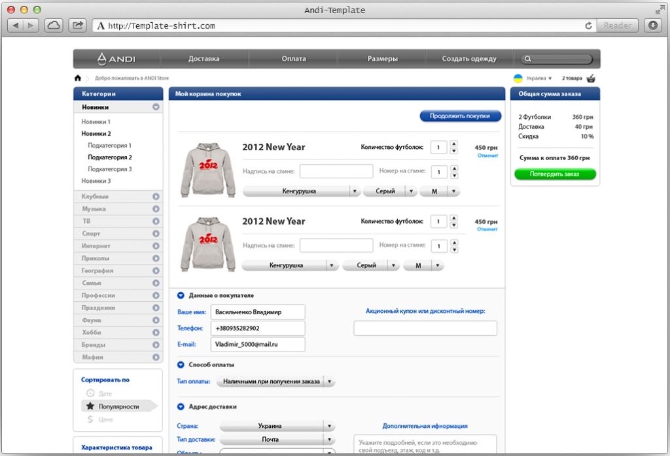Open first item's Кенгурушка type dropdown
This screenshot has width=670, height=456.
(302, 191)
